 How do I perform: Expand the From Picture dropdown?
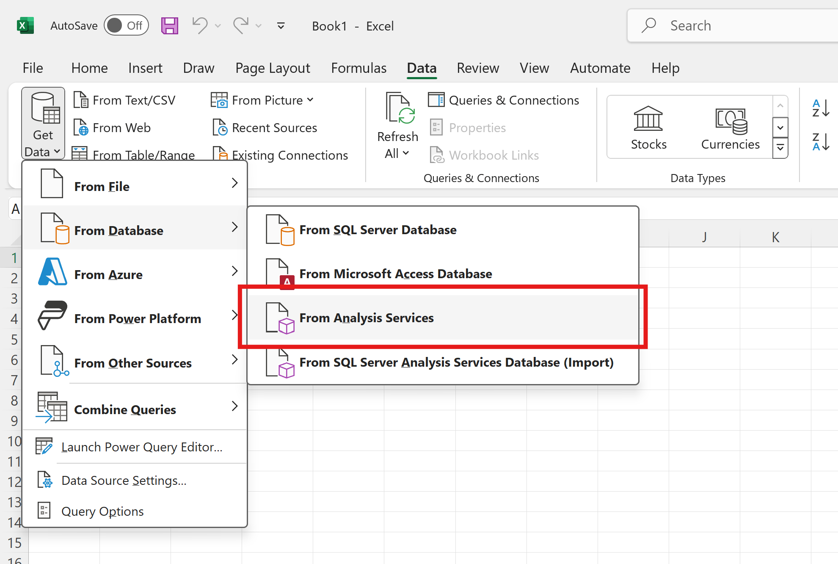coord(310,100)
